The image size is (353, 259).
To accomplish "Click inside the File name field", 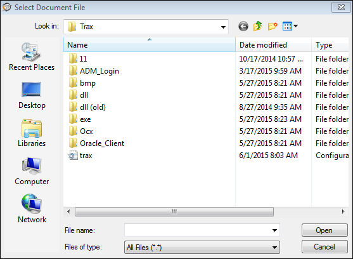I will coord(202,230).
